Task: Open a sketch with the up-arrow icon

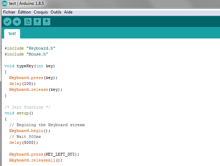Action: (x=37, y=22)
